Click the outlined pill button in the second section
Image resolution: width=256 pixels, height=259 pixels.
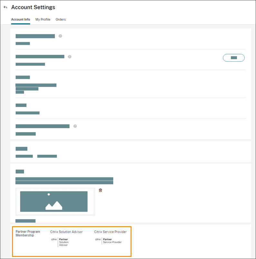click(x=234, y=58)
